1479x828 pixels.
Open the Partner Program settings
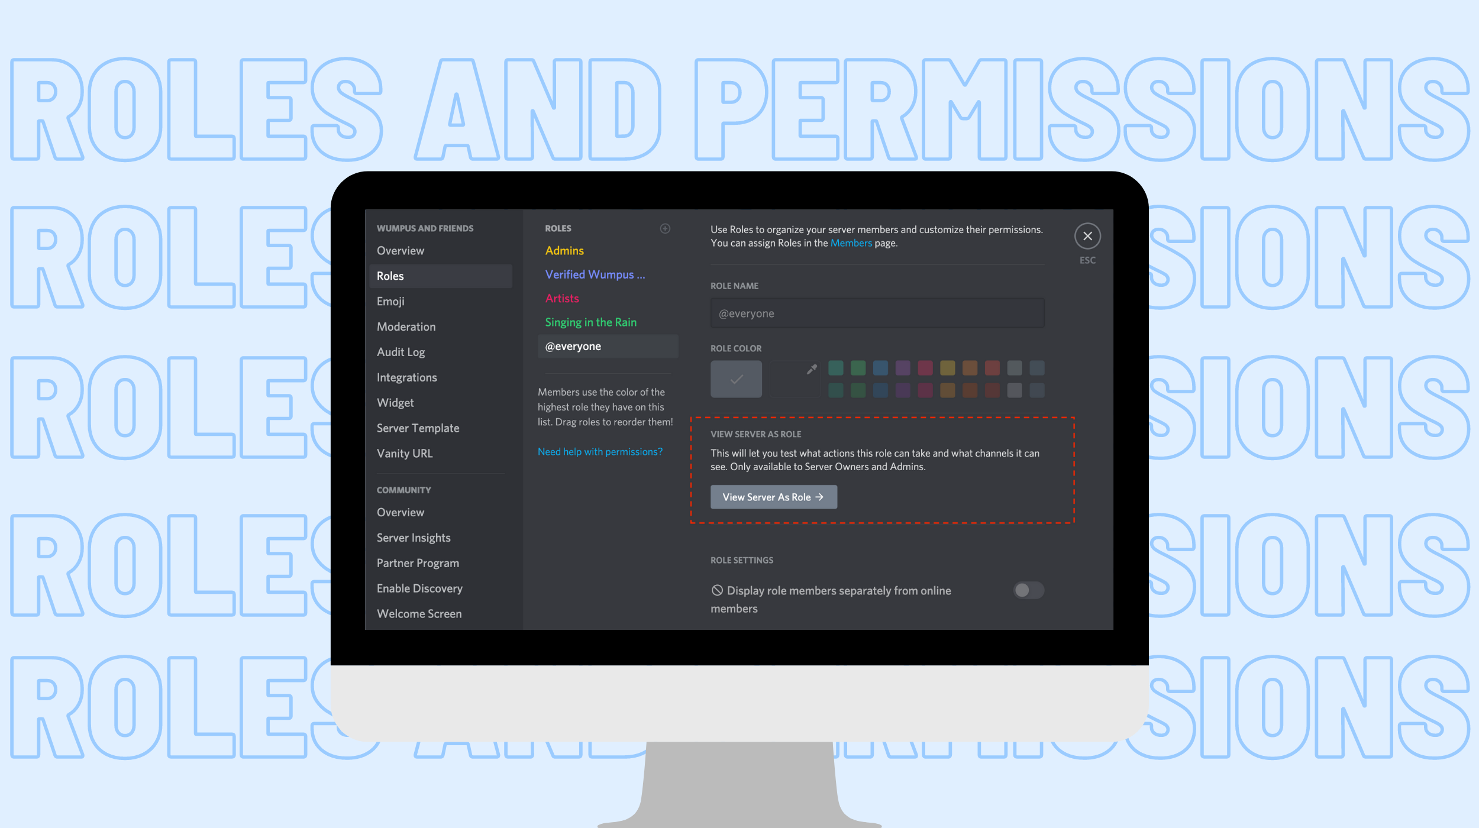(418, 562)
